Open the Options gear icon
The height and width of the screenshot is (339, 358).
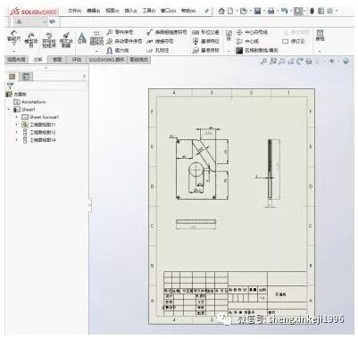[329, 11]
